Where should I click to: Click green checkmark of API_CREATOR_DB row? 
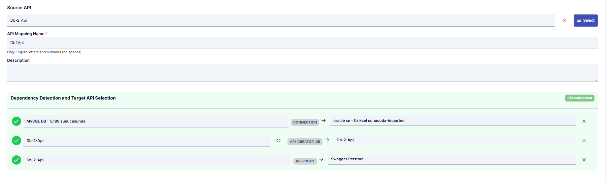pyautogui.click(x=17, y=141)
